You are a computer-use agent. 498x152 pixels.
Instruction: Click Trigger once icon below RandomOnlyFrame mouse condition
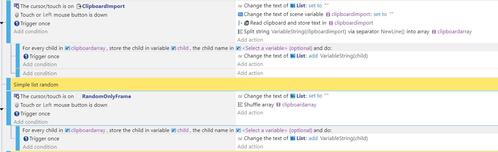click(x=17, y=114)
